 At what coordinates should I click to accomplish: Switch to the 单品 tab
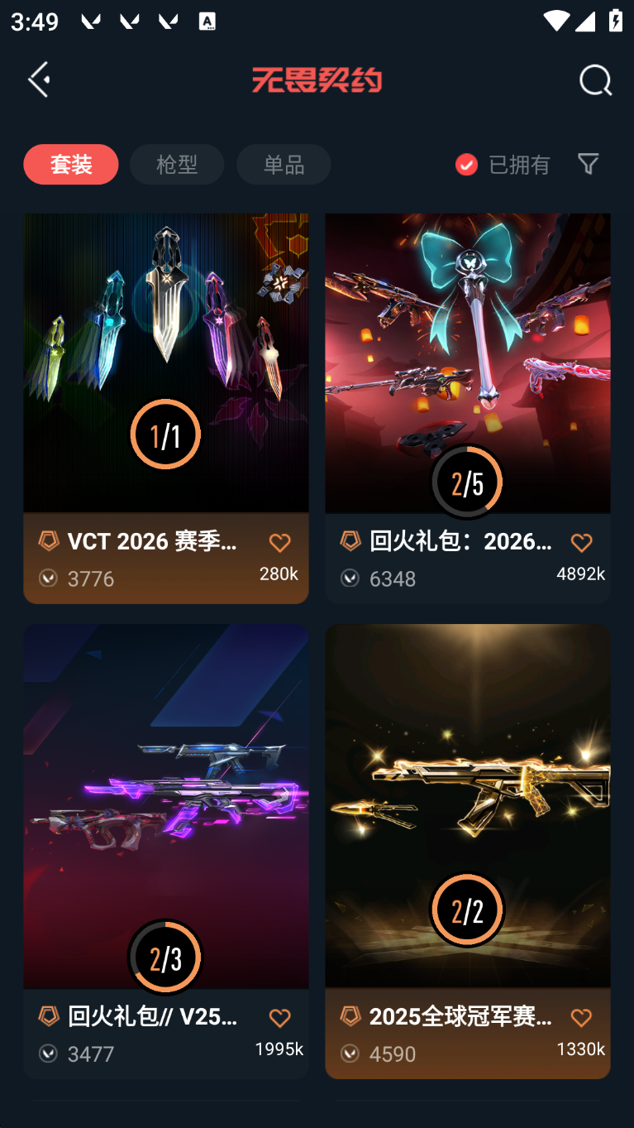click(284, 164)
